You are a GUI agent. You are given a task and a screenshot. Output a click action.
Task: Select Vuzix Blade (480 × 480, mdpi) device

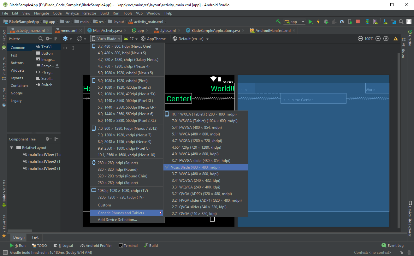[x=205, y=167]
